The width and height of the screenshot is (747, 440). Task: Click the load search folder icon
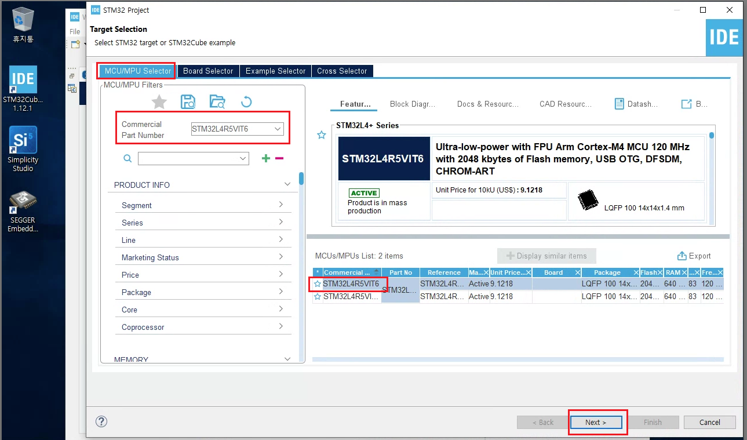217,102
